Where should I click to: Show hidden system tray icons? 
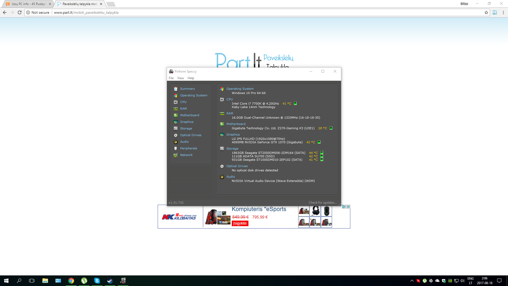tap(412, 281)
